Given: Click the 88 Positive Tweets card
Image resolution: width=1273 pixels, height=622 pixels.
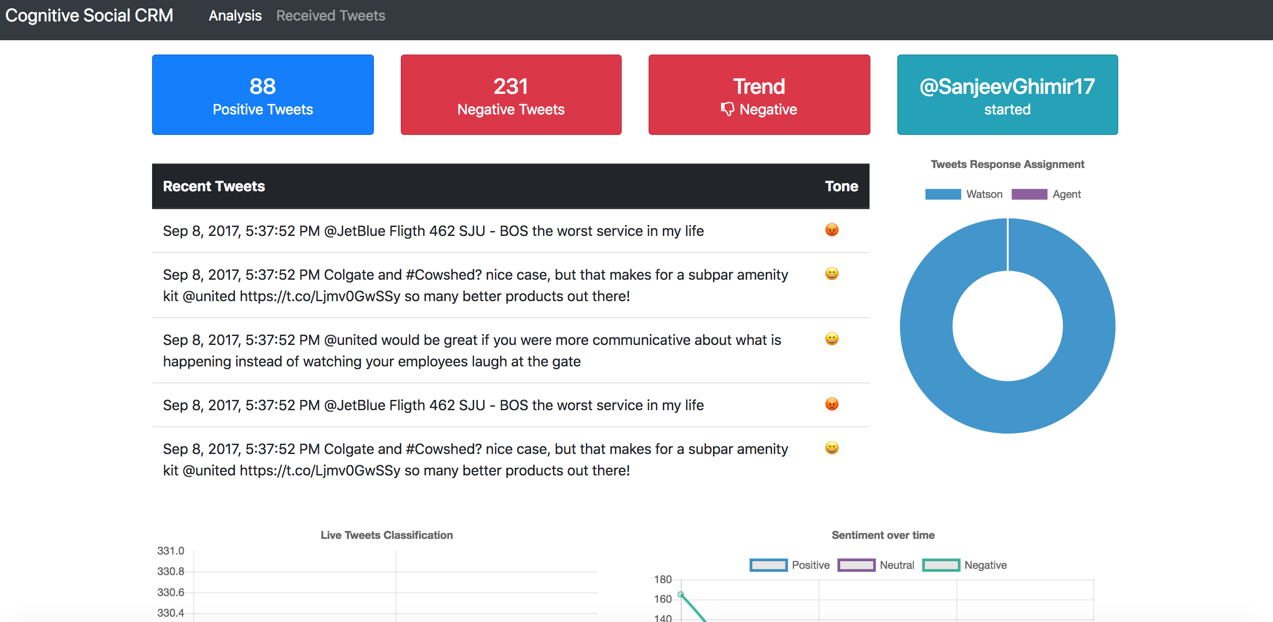Looking at the screenshot, I should coord(263,95).
